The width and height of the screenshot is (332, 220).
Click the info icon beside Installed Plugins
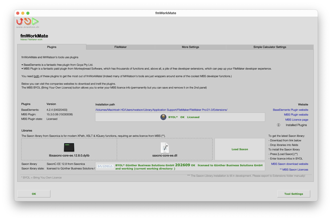(278, 125)
